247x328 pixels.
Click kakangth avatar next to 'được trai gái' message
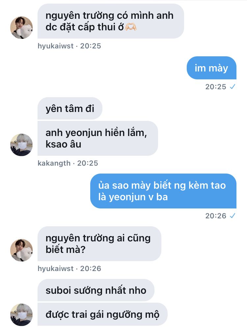click(21, 314)
